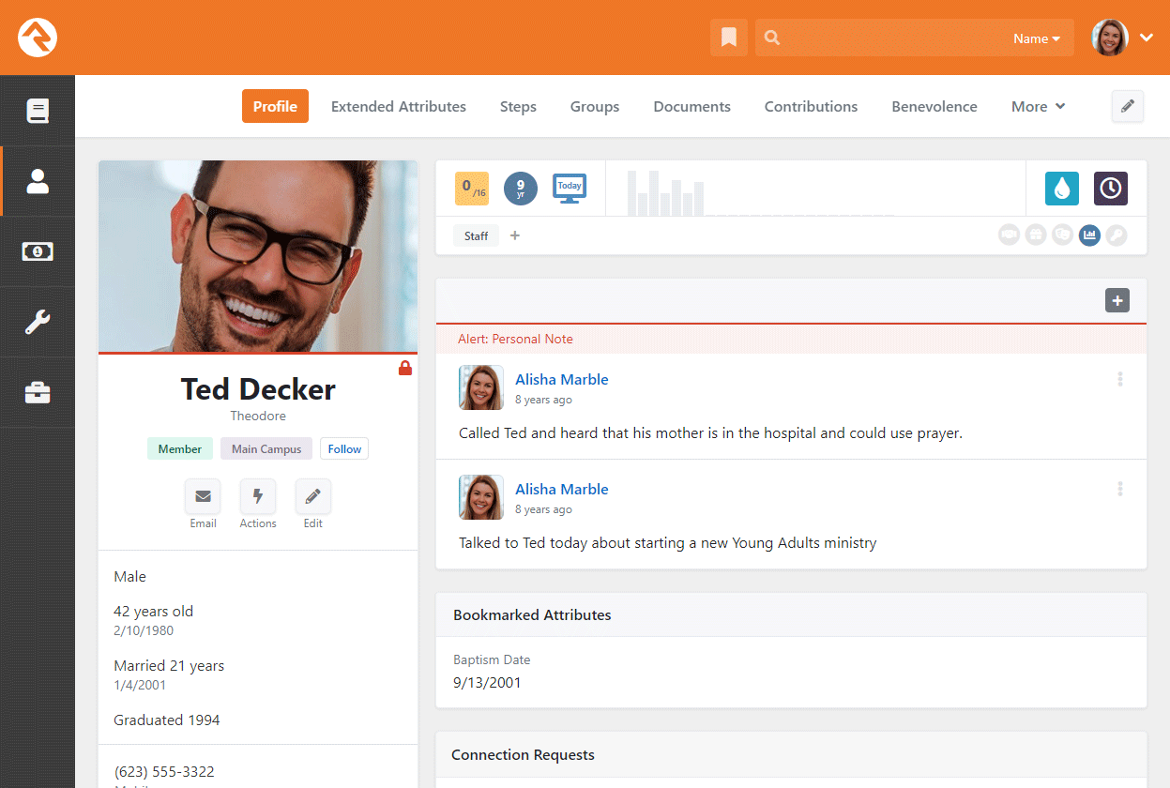Expand the More navigation menu
Screen dimensions: 1170x788
click(1037, 106)
